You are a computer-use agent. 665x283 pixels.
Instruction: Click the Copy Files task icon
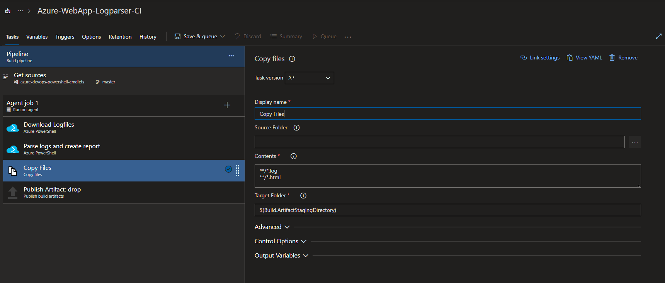[x=13, y=171]
